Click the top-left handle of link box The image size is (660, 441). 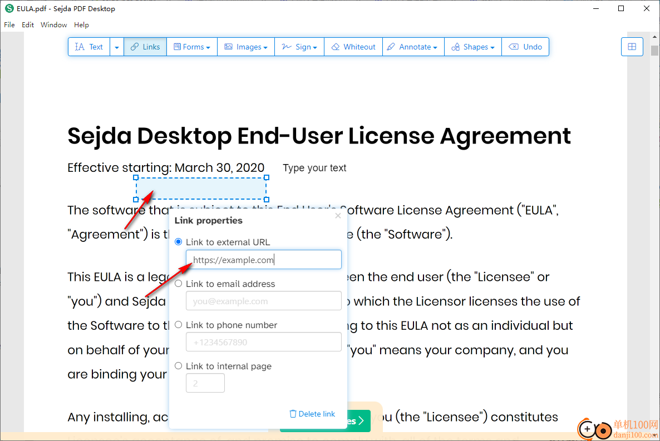(136, 177)
